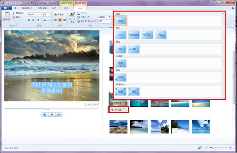
Task: Switch to the Home (홈) tab
Action: pos(15,8)
